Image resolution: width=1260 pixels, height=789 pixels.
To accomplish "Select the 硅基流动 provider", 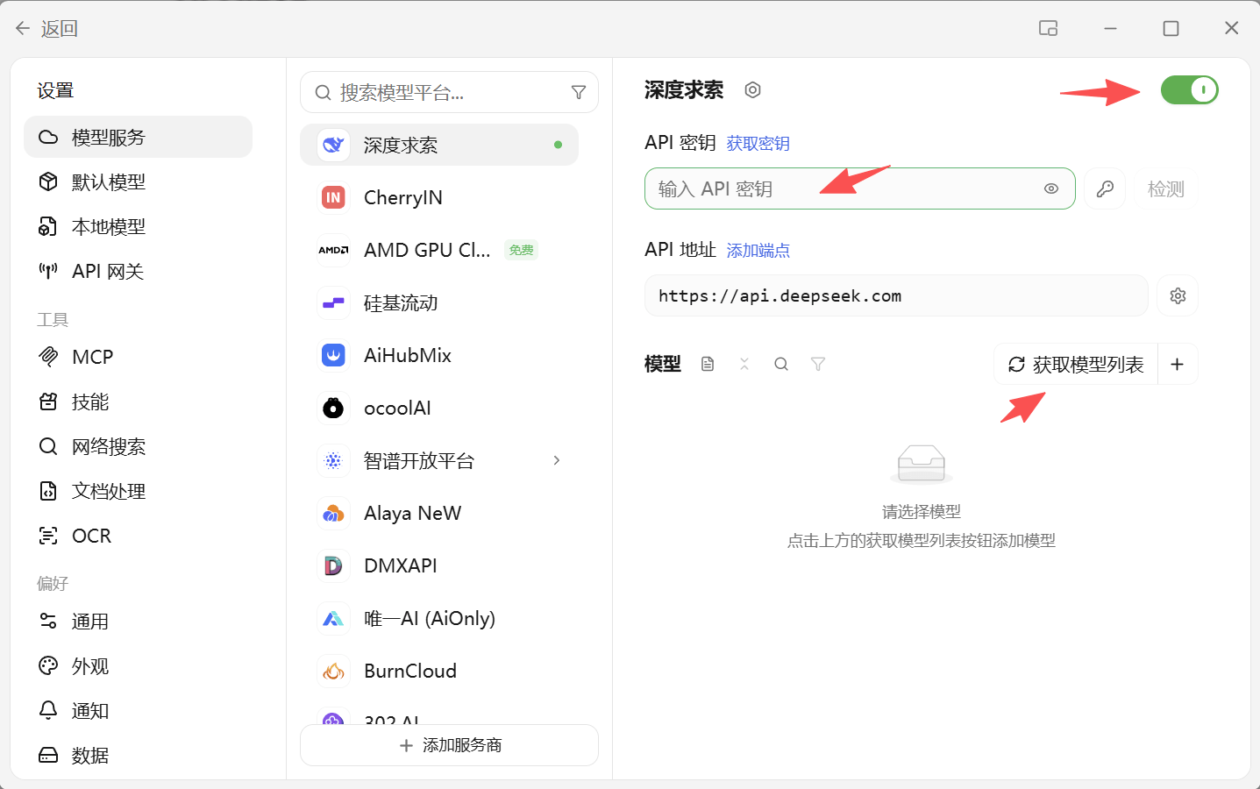I will pyautogui.click(x=439, y=302).
